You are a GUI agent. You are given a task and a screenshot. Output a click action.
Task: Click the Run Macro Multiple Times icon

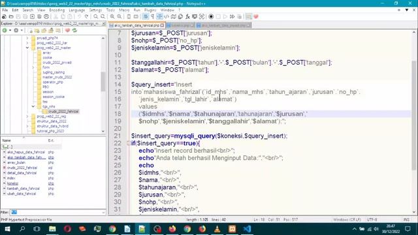[233, 16]
